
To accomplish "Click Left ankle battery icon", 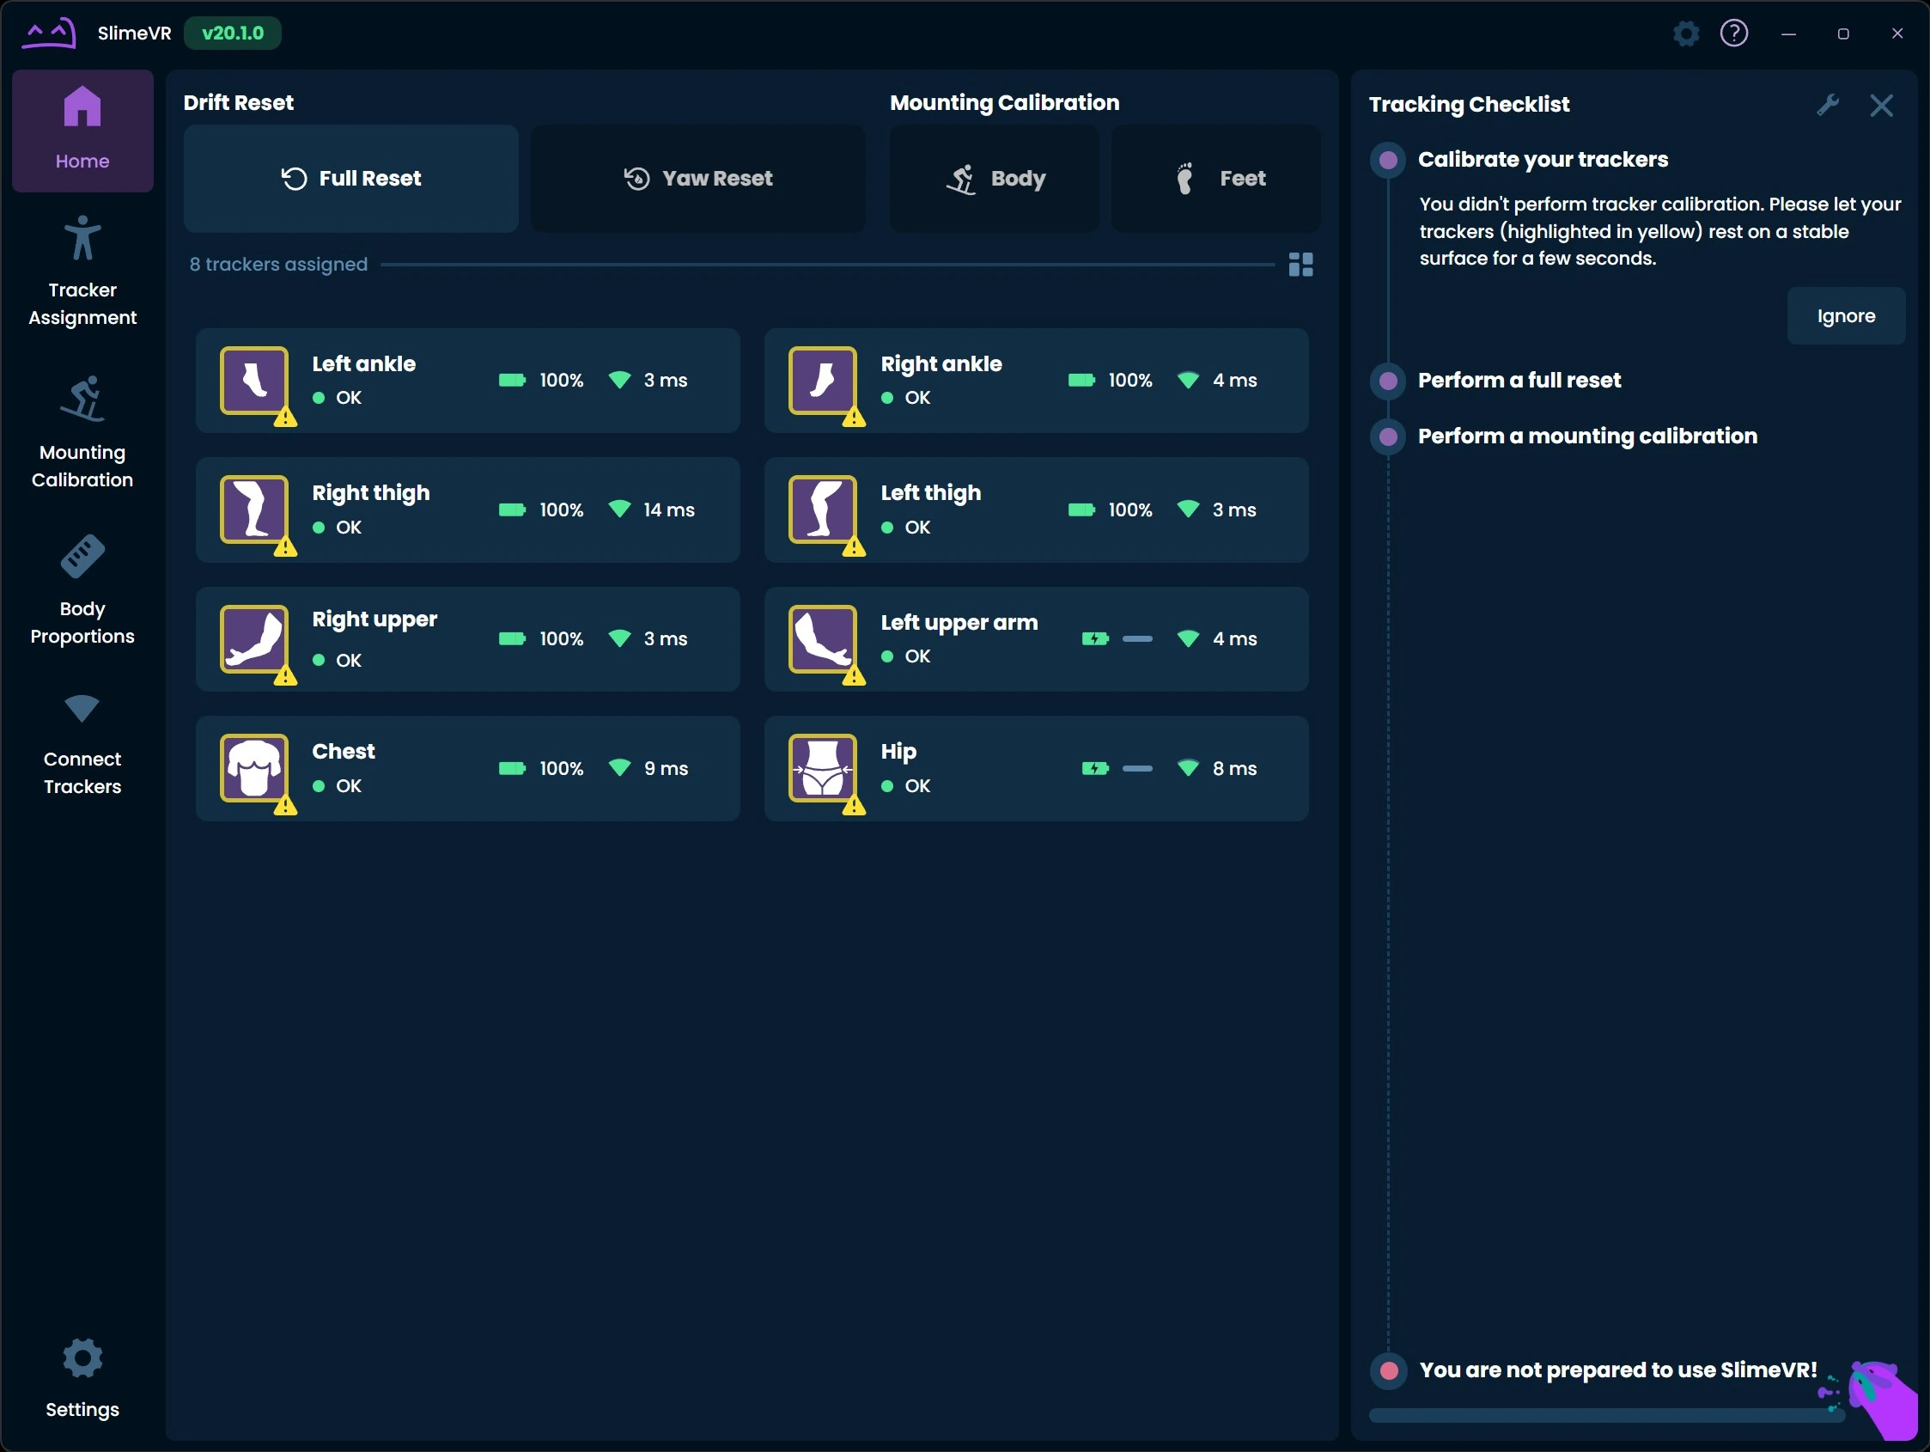I will coord(512,380).
